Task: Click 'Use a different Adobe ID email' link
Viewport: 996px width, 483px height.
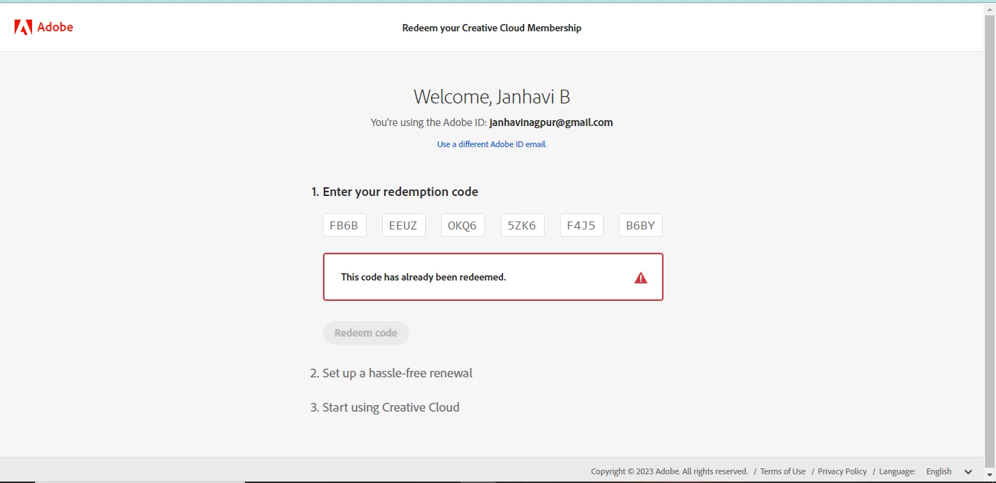Action: (x=492, y=144)
